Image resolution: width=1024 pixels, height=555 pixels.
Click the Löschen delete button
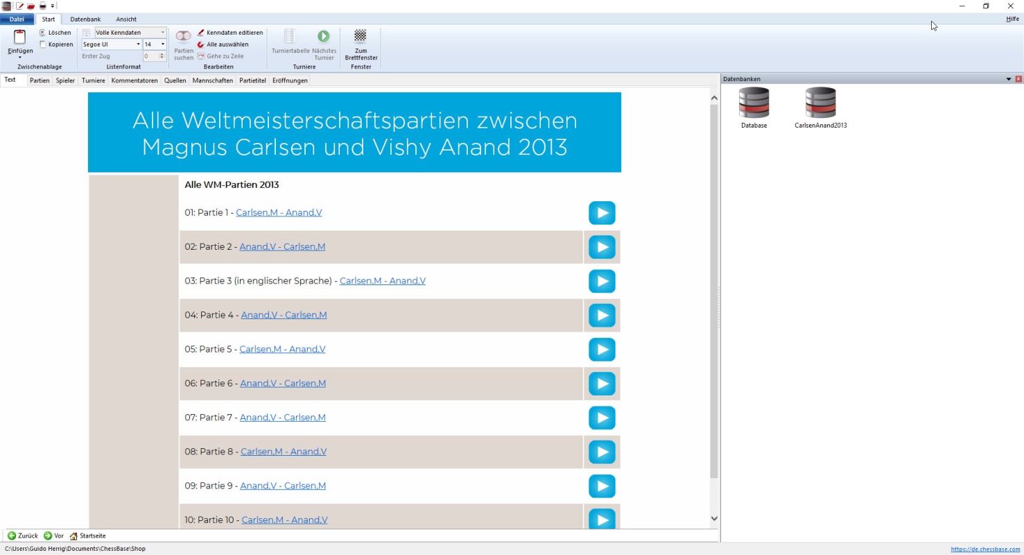(x=55, y=33)
